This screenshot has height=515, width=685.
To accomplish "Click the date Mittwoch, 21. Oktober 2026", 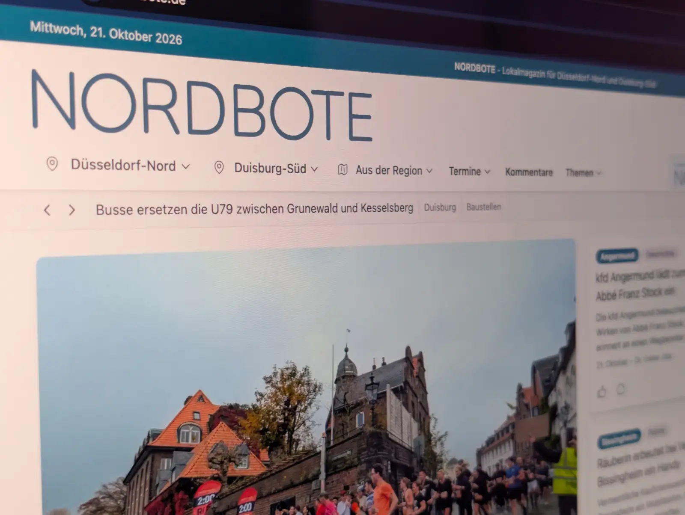I will (x=106, y=33).
